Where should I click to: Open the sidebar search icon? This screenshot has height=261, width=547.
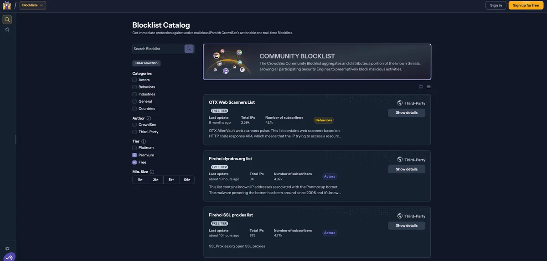(7, 20)
